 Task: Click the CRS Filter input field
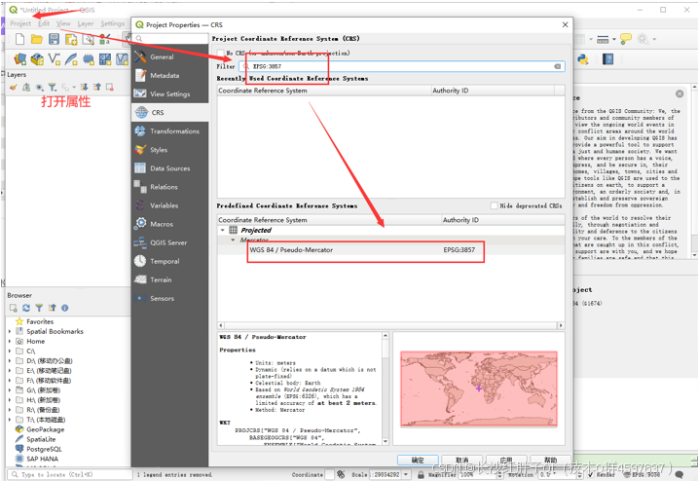[x=402, y=66]
